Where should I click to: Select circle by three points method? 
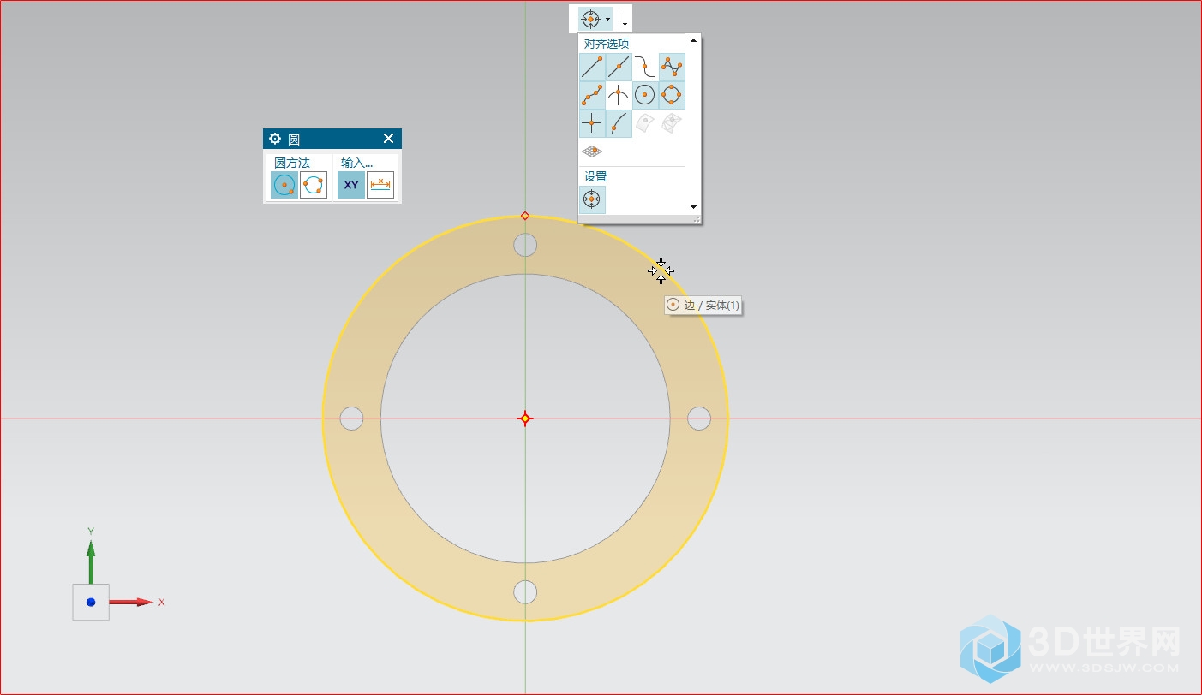click(x=314, y=185)
